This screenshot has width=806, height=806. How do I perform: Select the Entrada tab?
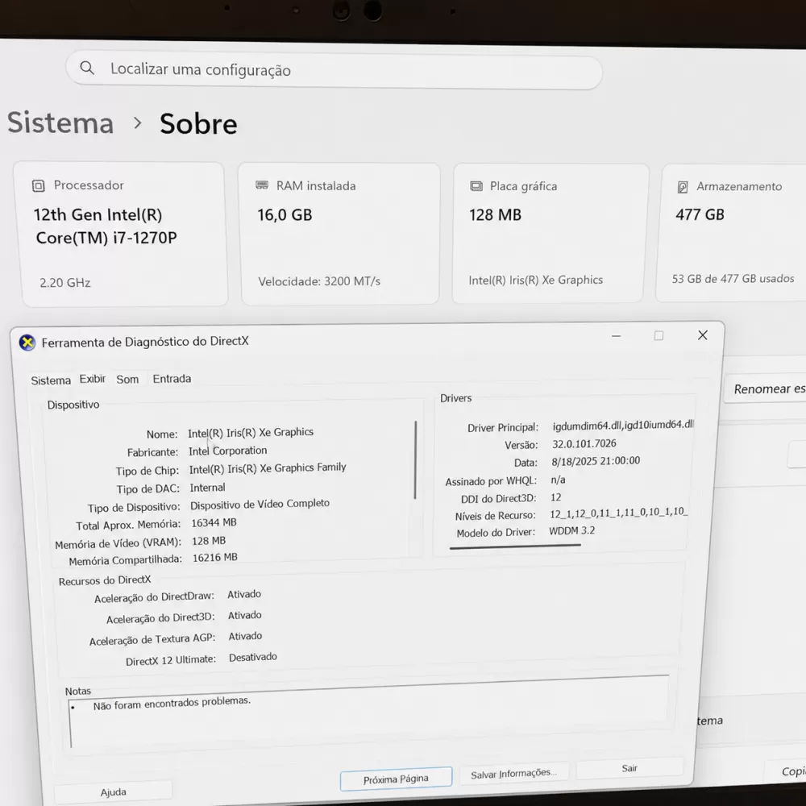click(172, 379)
